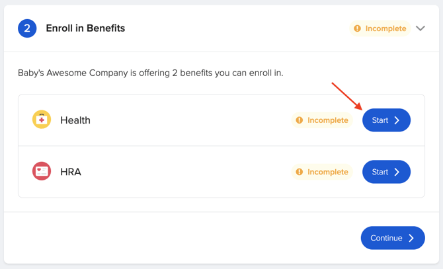Click the warning icon in the HRA row
Image resolution: width=443 pixels, height=269 pixels.
pyautogui.click(x=300, y=172)
